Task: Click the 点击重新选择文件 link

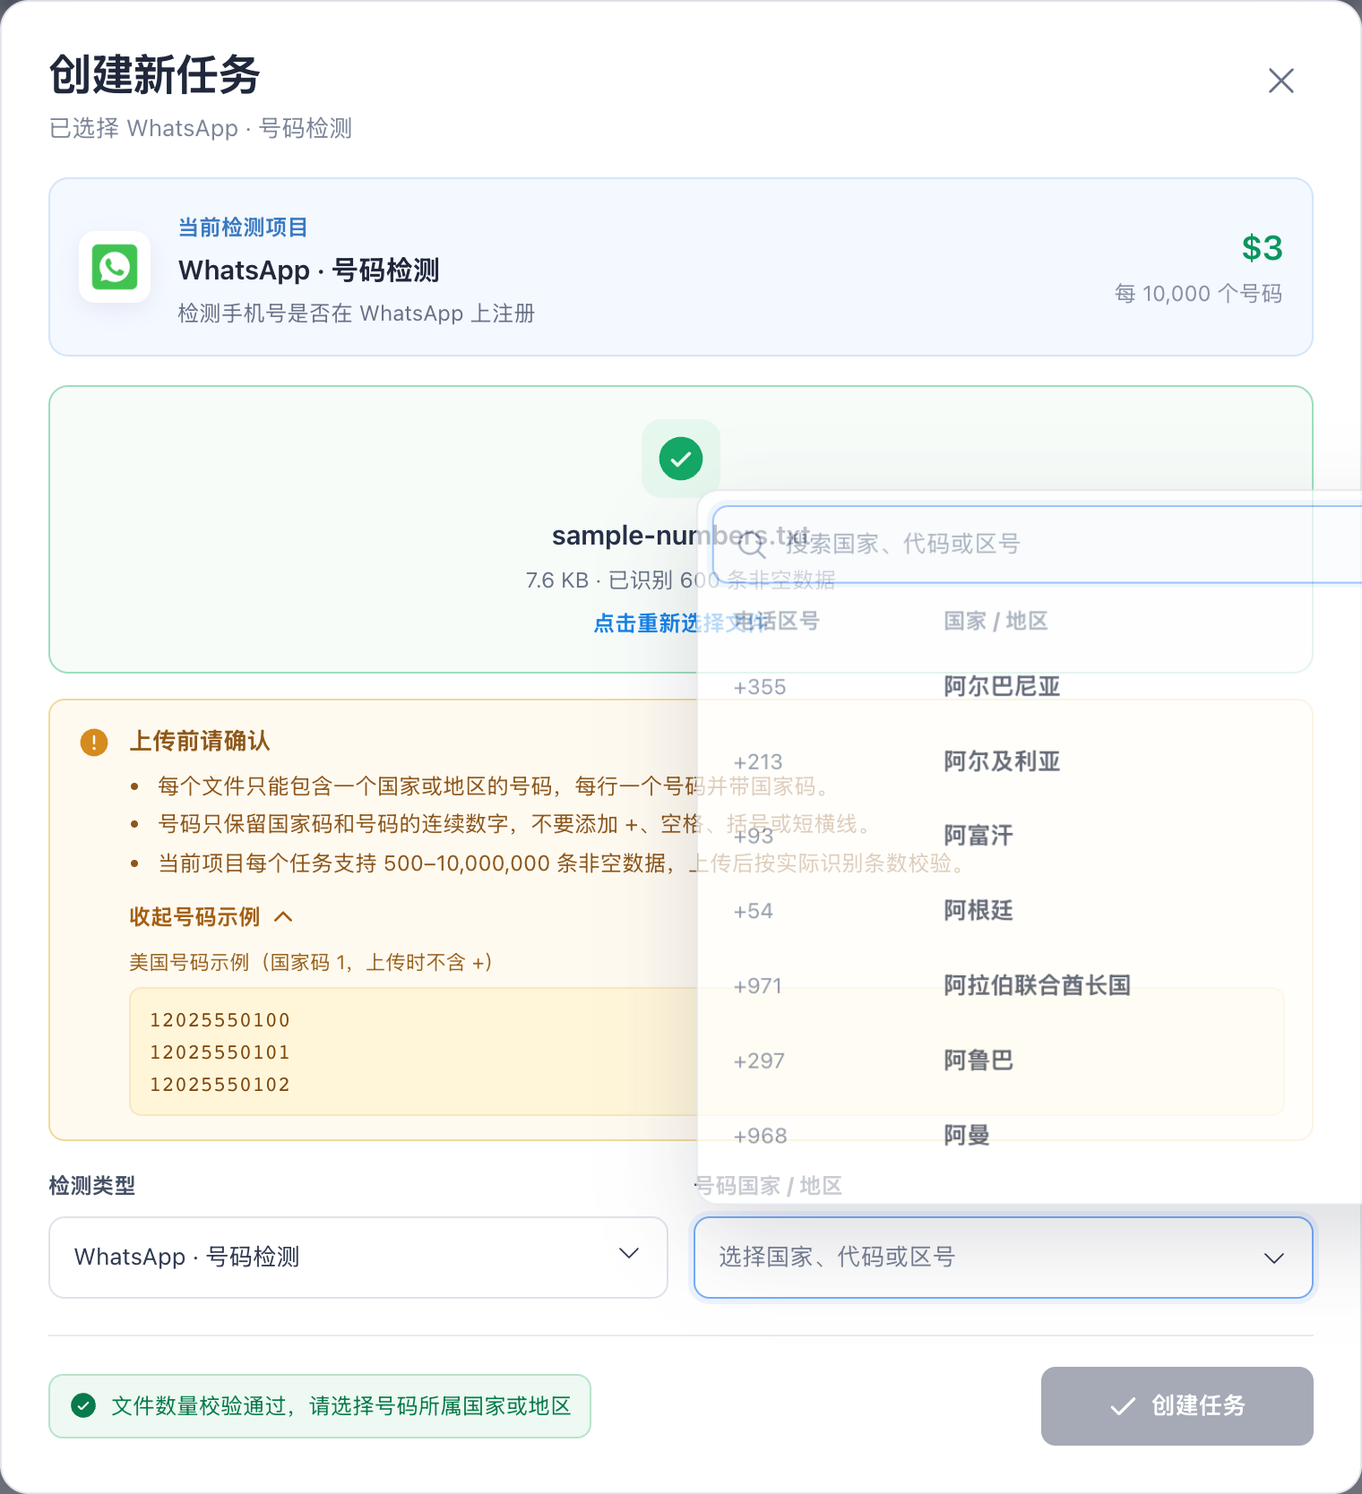Action: coord(681,622)
